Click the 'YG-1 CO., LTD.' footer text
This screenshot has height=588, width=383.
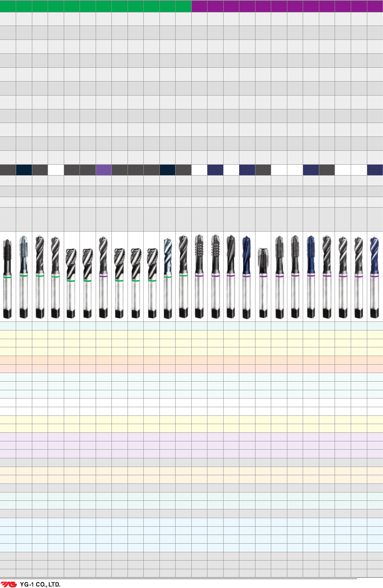coord(40,585)
